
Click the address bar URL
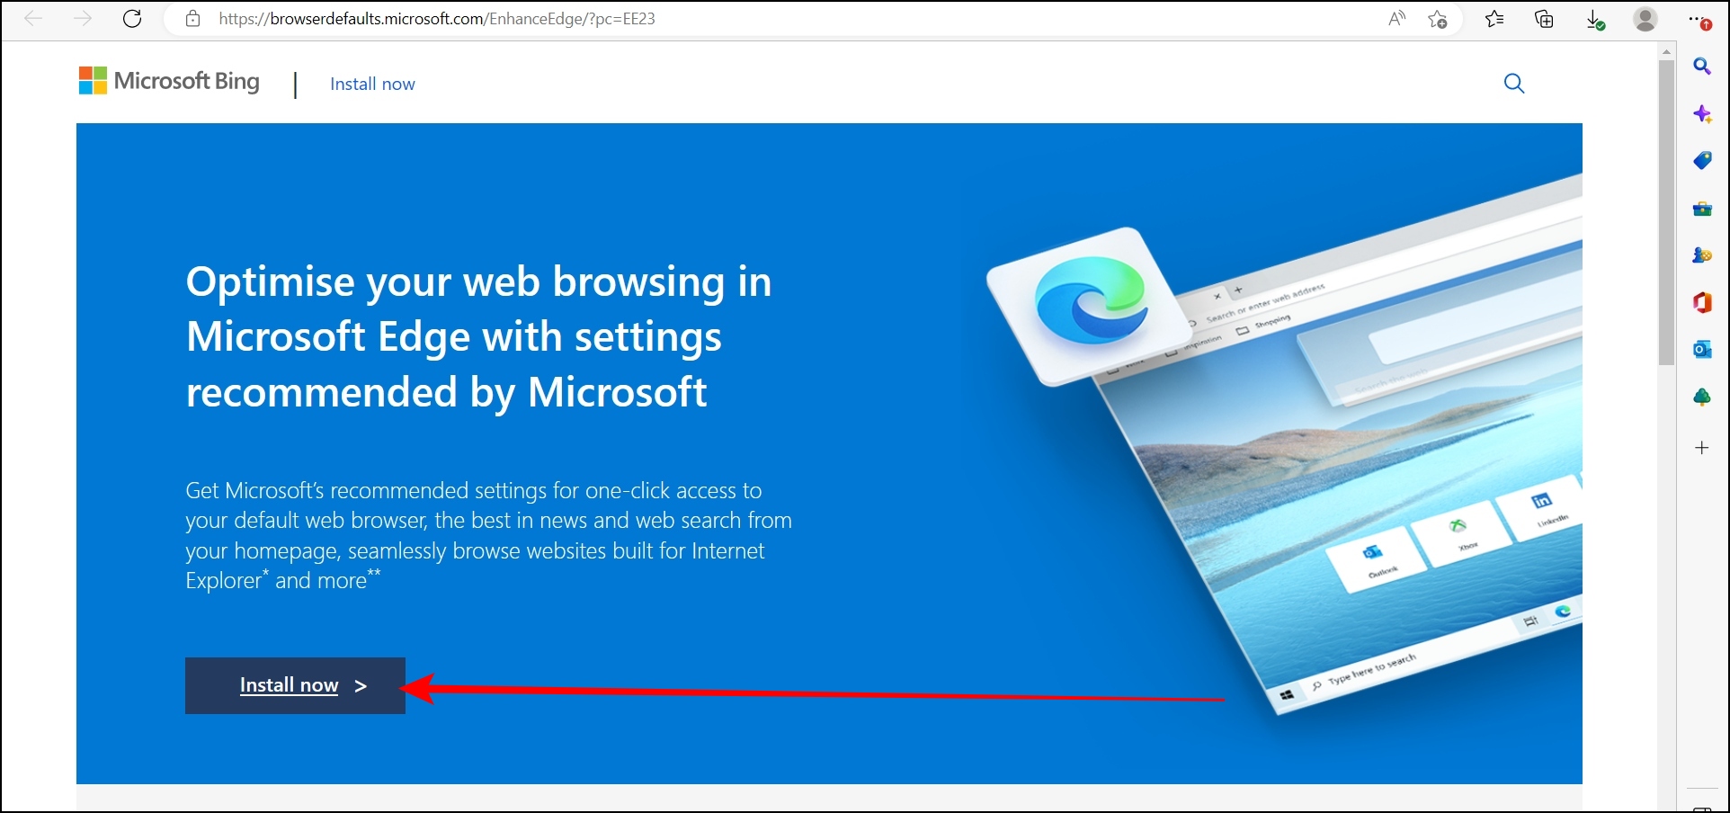coord(437,19)
